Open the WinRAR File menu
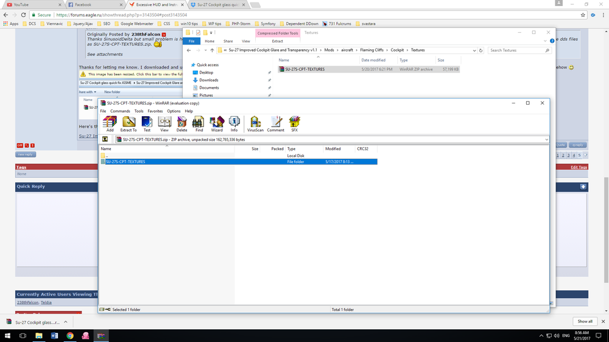The image size is (609, 342). [x=103, y=111]
